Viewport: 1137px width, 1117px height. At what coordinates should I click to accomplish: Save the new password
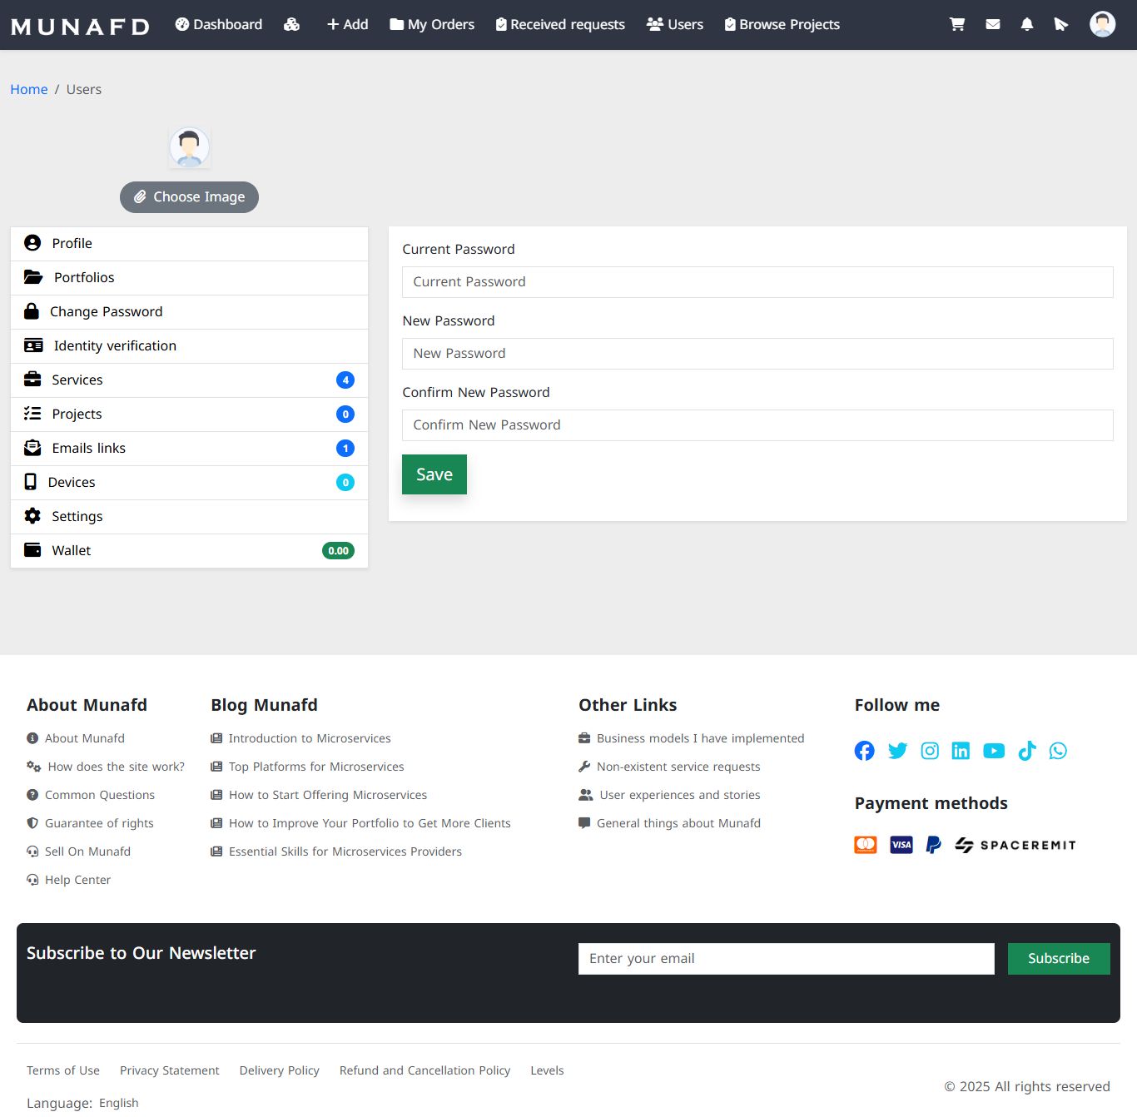tap(434, 474)
